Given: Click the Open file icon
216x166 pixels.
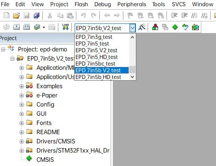Looking at the screenshot, I should point(16,15).
